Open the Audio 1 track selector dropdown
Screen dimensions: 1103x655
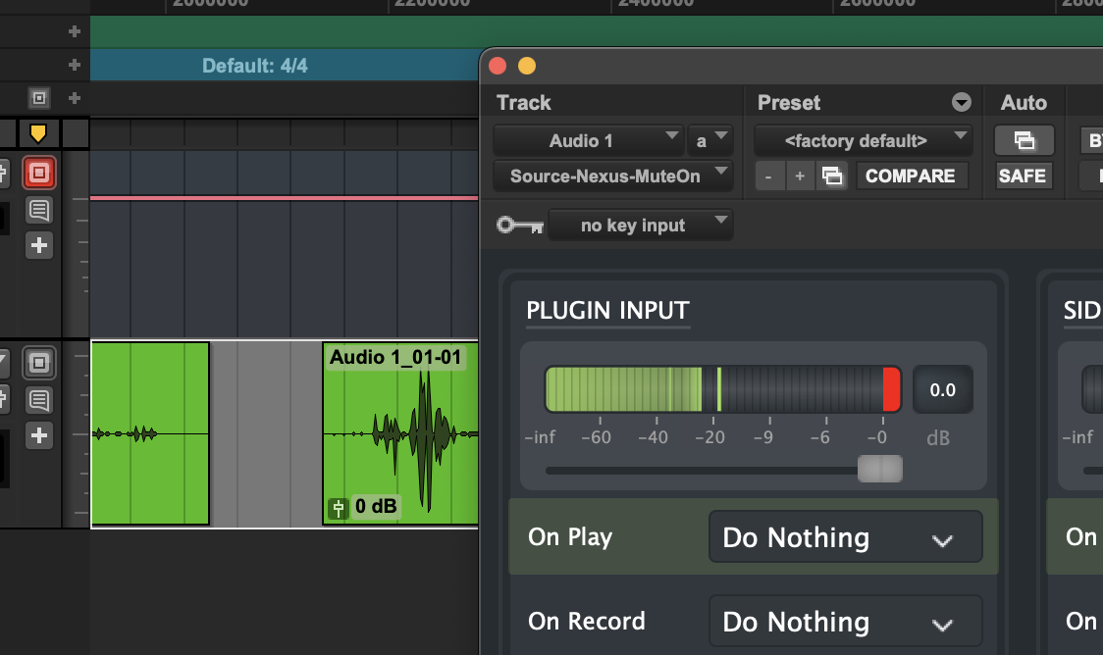coord(588,140)
